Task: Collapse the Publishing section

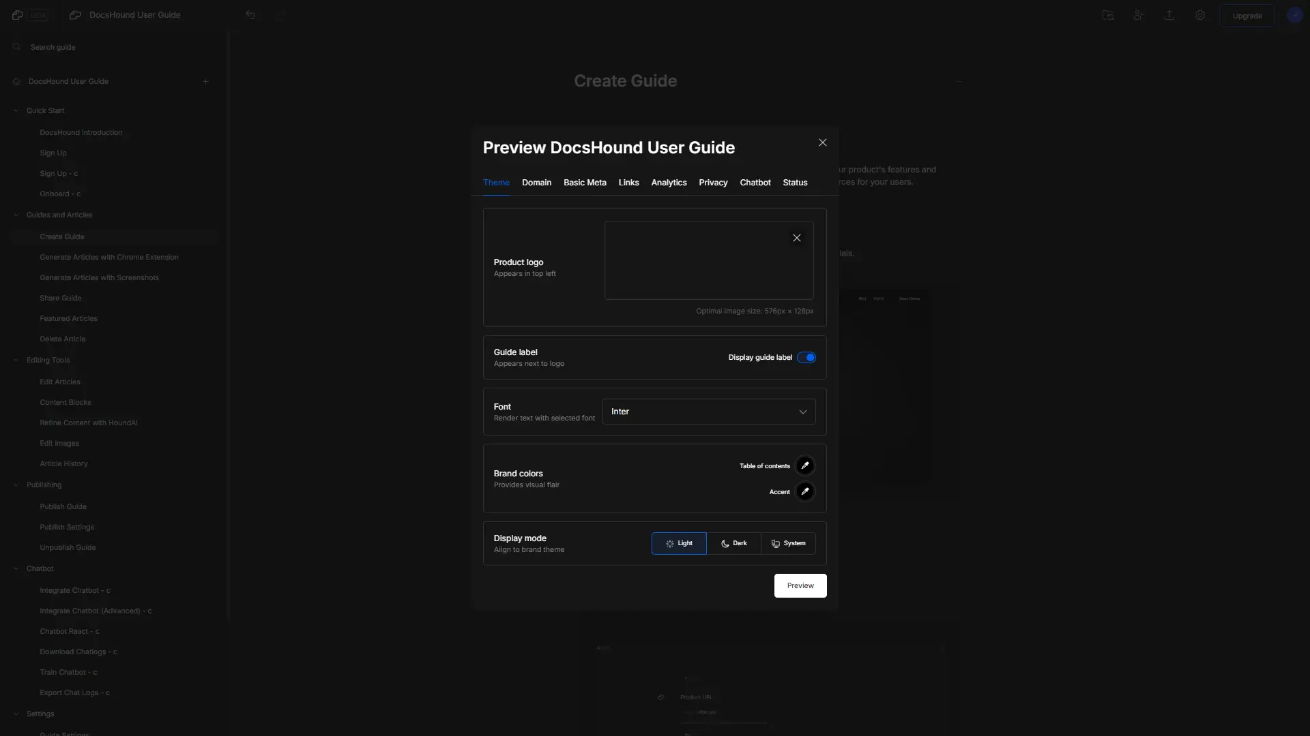Action: [x=16, y=485]
